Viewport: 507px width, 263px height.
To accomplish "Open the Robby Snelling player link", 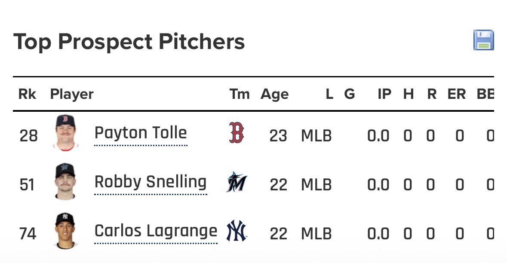I will pos(151,182).
